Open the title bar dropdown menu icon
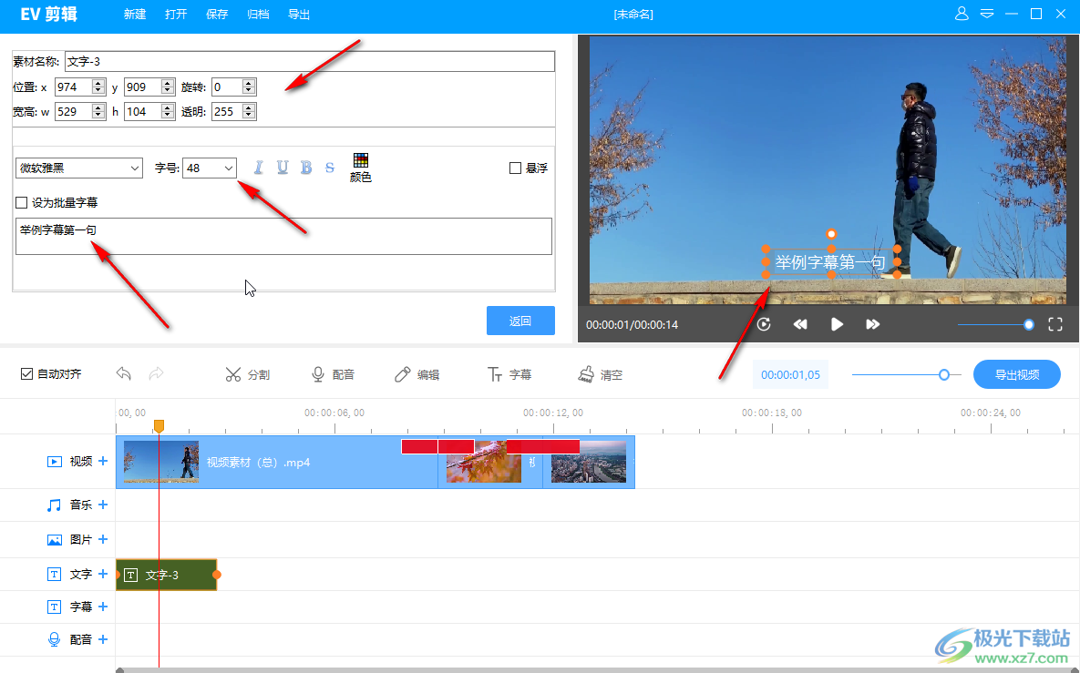The height and width of the screenshot is (673, 1080). (x=987, y=14)
